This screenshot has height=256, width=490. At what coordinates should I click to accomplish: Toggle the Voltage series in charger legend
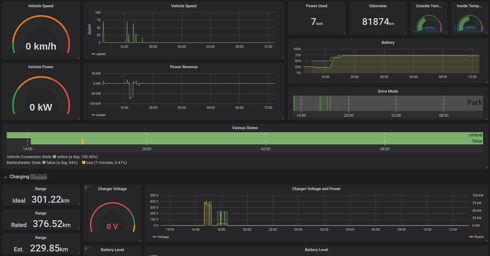[x=163, y=237]
